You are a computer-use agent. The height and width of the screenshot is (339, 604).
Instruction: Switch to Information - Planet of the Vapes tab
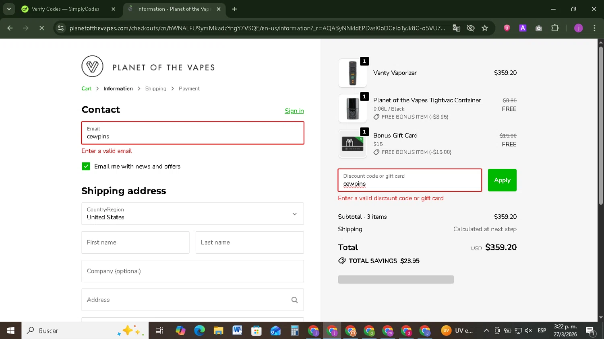[173, 9]
